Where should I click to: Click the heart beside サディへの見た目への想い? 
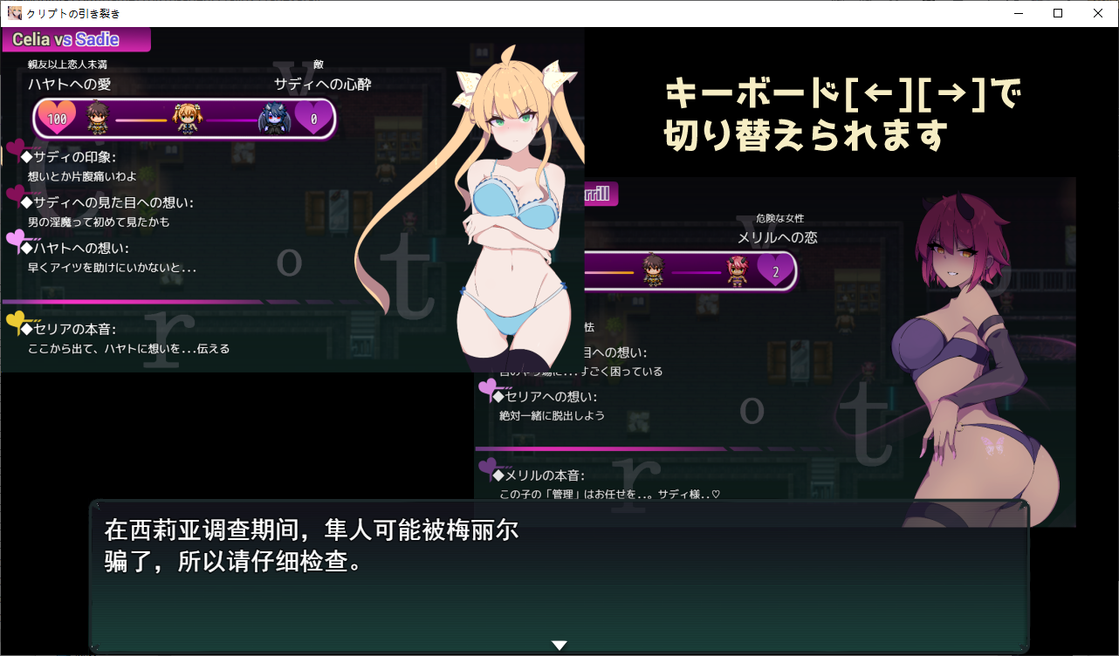16,195
